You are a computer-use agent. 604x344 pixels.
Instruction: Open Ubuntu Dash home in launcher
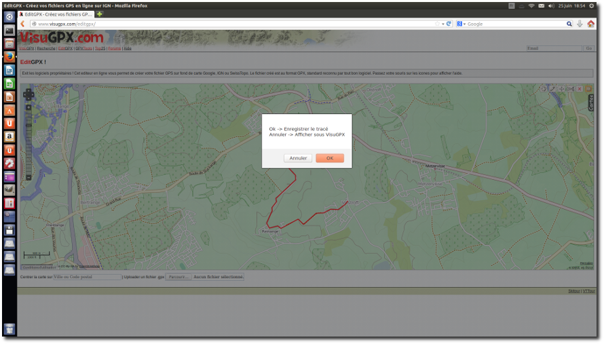coord(10,16)
